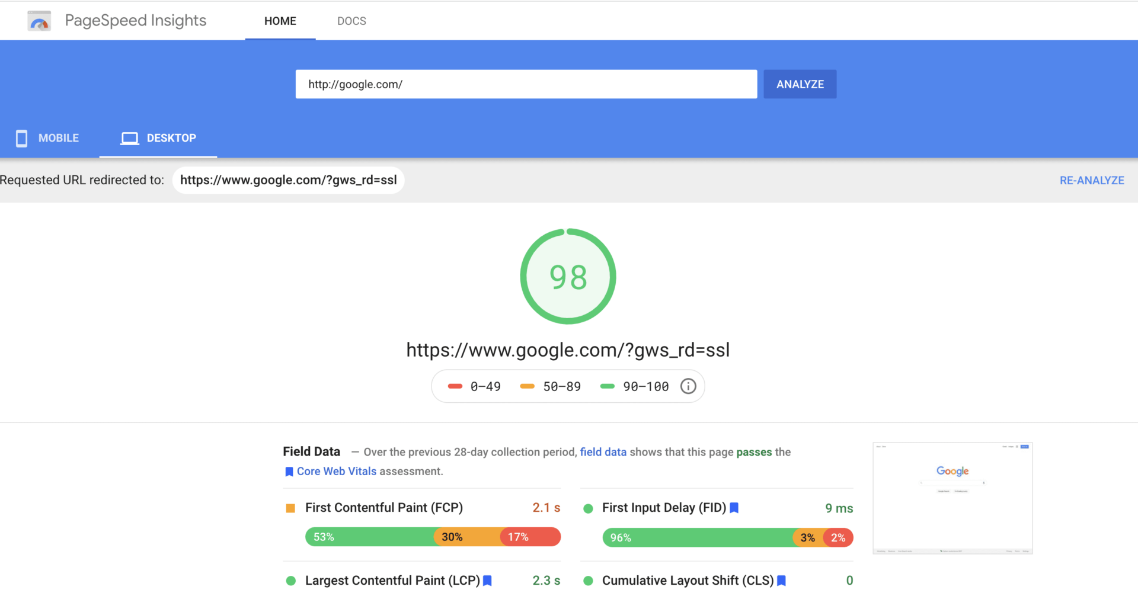Click the First Input Delay (FID) label
The width and height of the screenshot is (1138, 596).
tap(664, 508)
